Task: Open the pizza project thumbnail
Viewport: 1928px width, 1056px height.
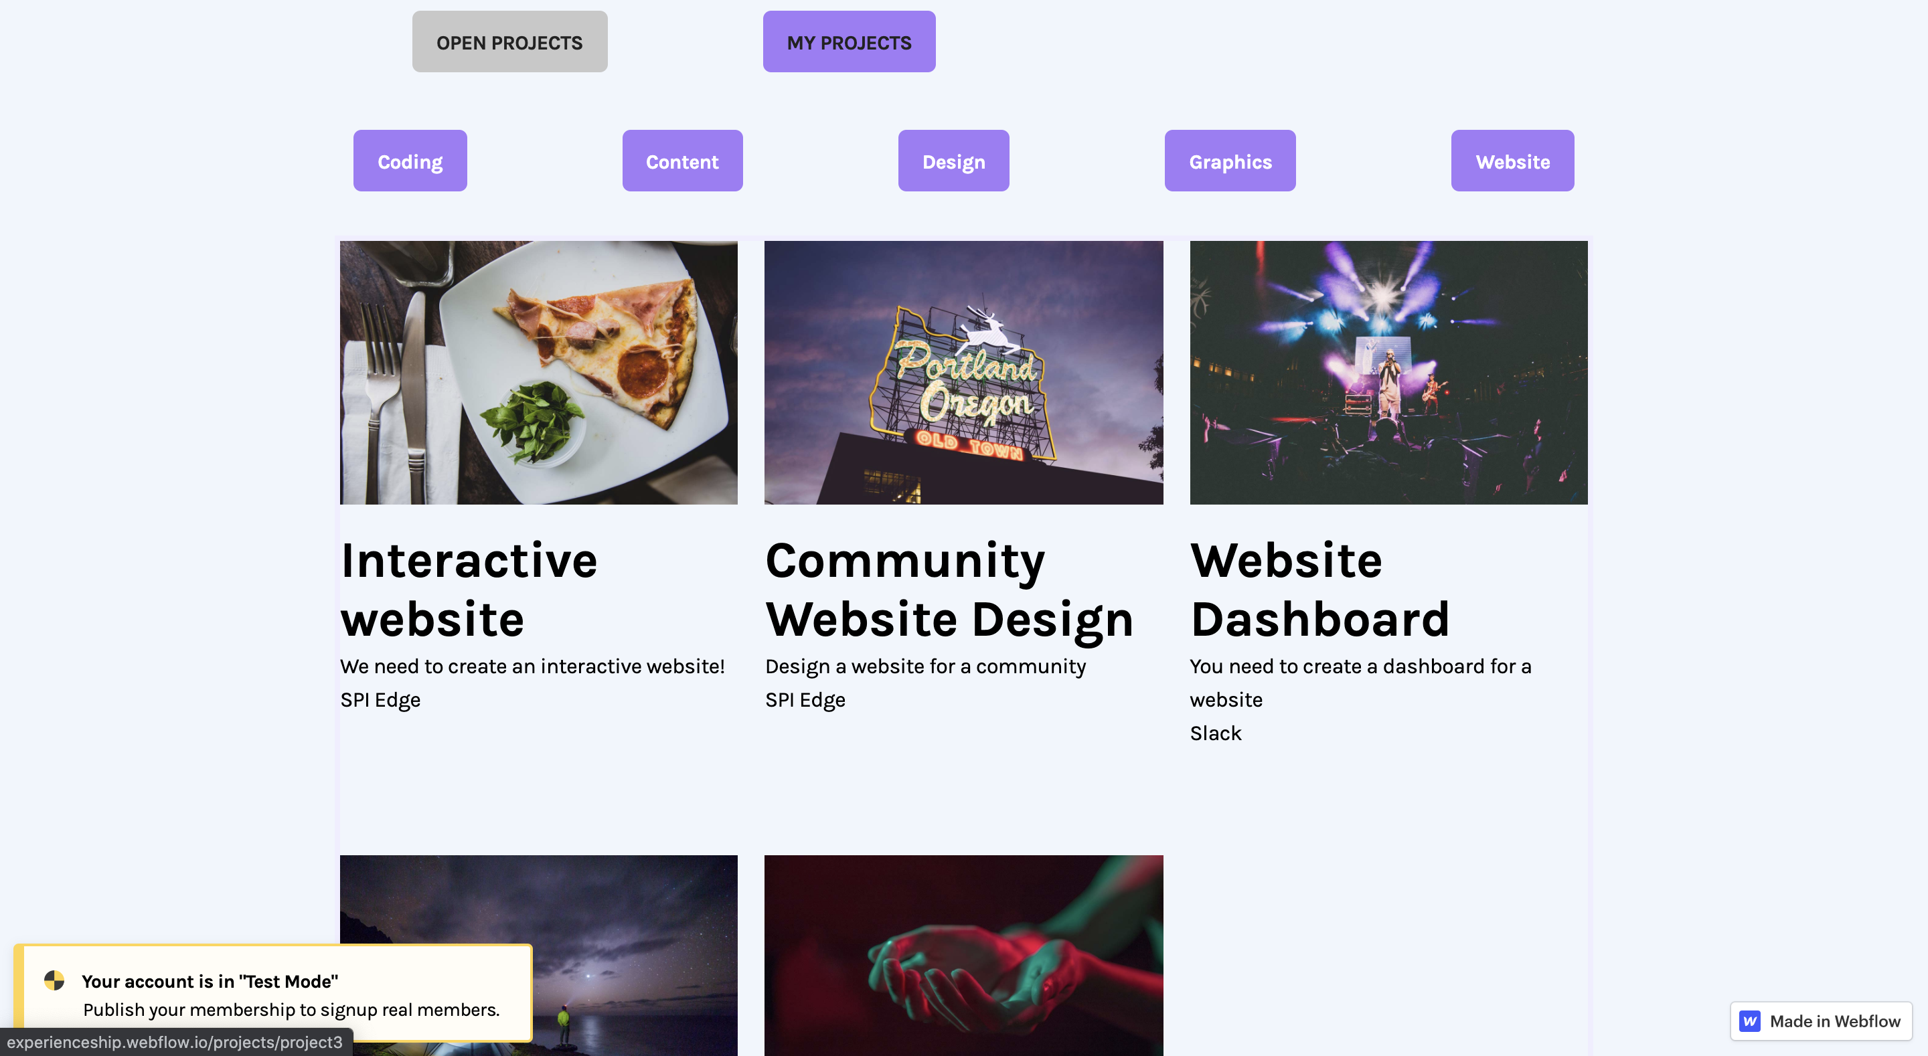Action: point(538,372)
